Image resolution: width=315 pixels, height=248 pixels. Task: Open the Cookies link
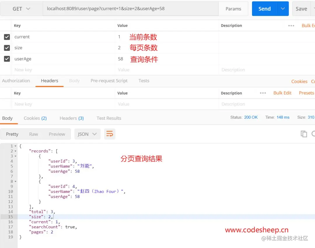[299, 81]
